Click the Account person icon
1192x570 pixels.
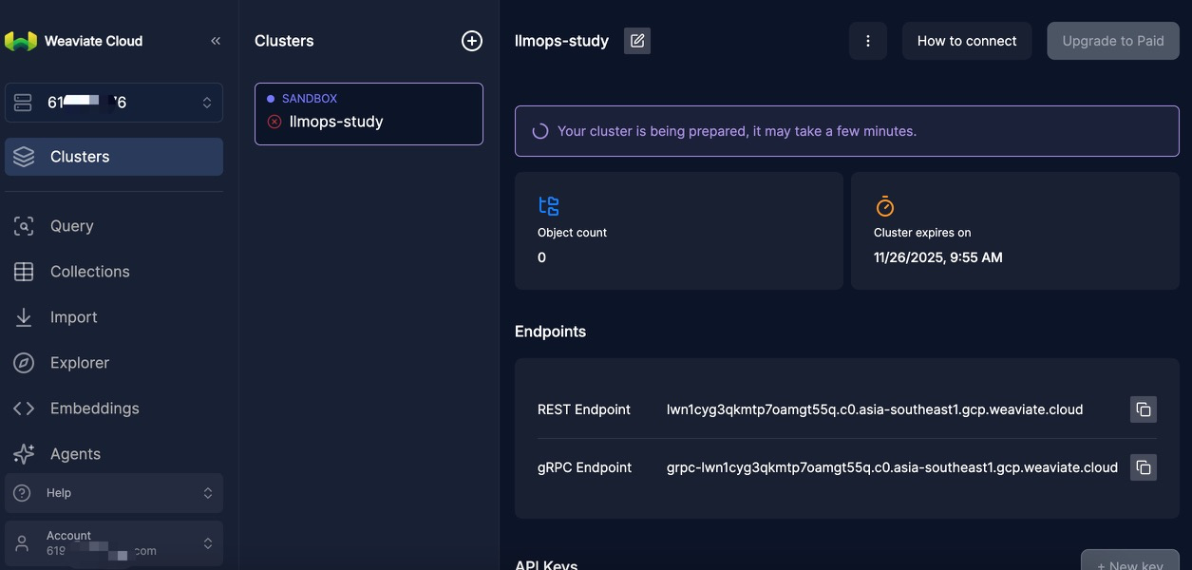click(x=22, y=543)
